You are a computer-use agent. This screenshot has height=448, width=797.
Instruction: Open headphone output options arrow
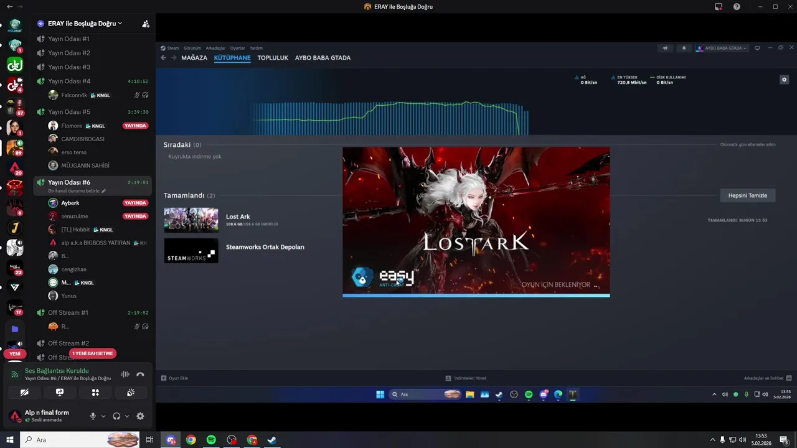pyautogui.click(x=127, y=416)
